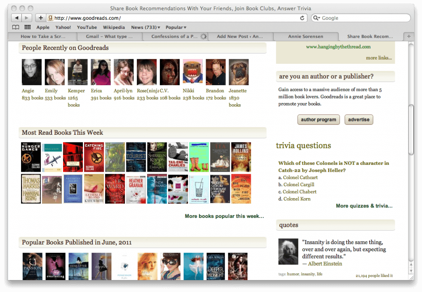Open the Albert Einstein author link
Image resolution: width=422 pixels, height=292 pixels.
tap(325, 264)
